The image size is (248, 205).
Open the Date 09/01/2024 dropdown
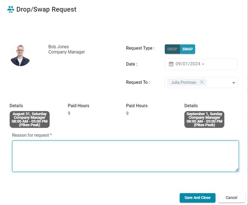click(x=201, y=64)
